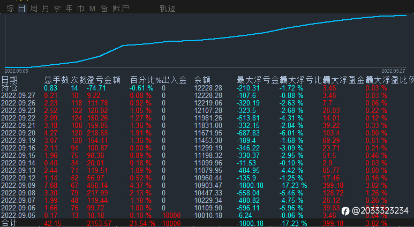The width and height of the screenshot is (414, 227).
Task: Click the 9.22 profit for 2022.09.27
Action: point(94,95)
